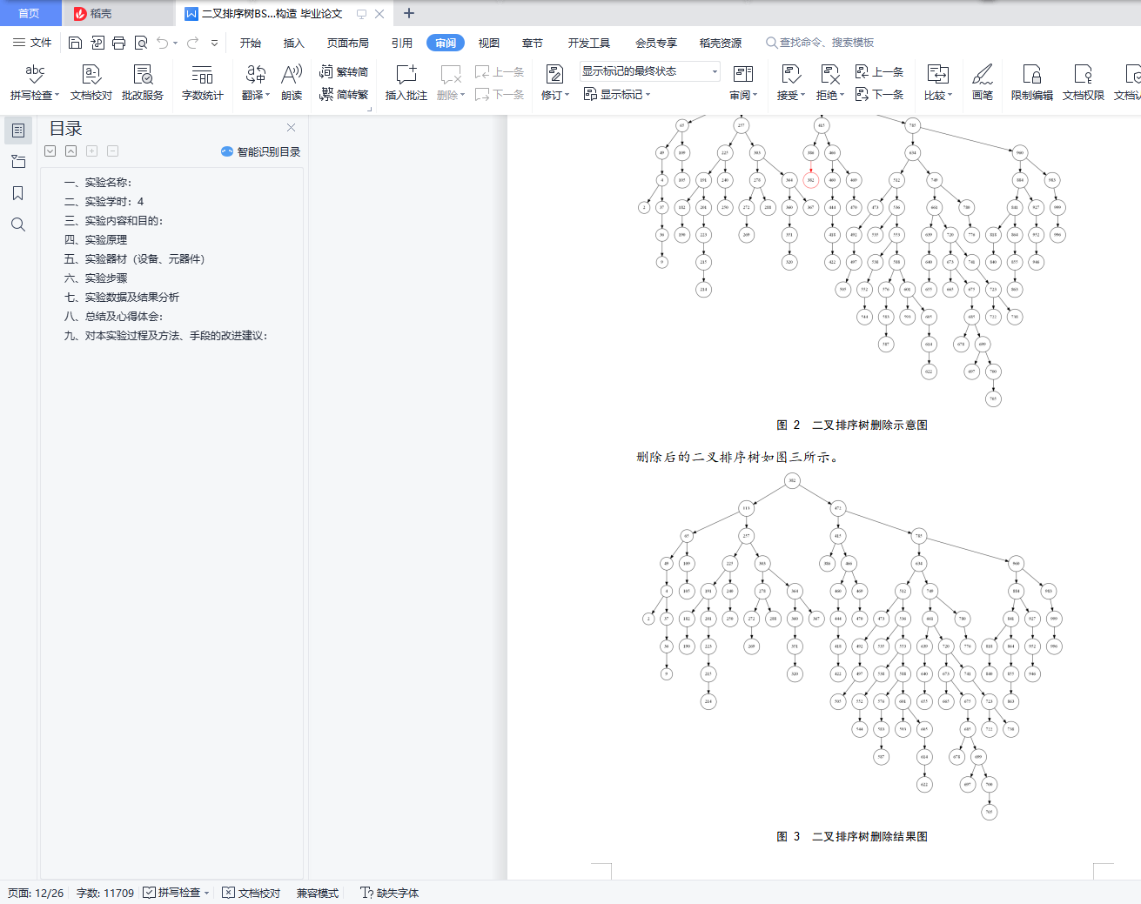Launch 批改服务 correction service

(x=143, y=82)
